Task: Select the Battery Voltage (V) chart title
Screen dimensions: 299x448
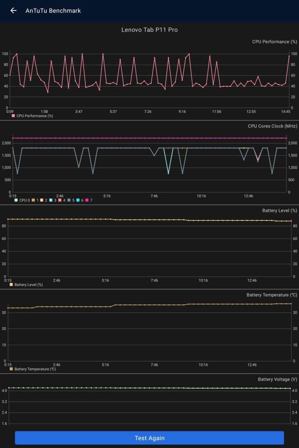Action: coord(277,379)
